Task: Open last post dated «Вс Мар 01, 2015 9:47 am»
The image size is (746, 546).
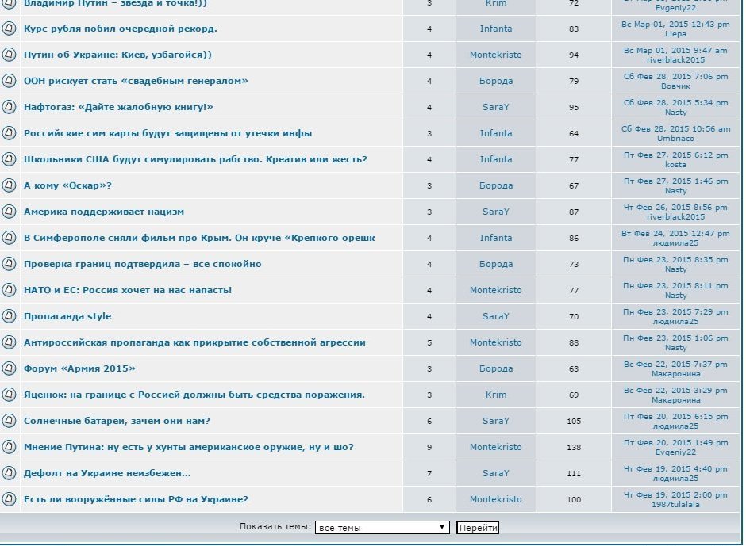Action: [x=675, y=50]
